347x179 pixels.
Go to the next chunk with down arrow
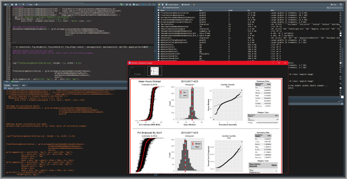130,4
